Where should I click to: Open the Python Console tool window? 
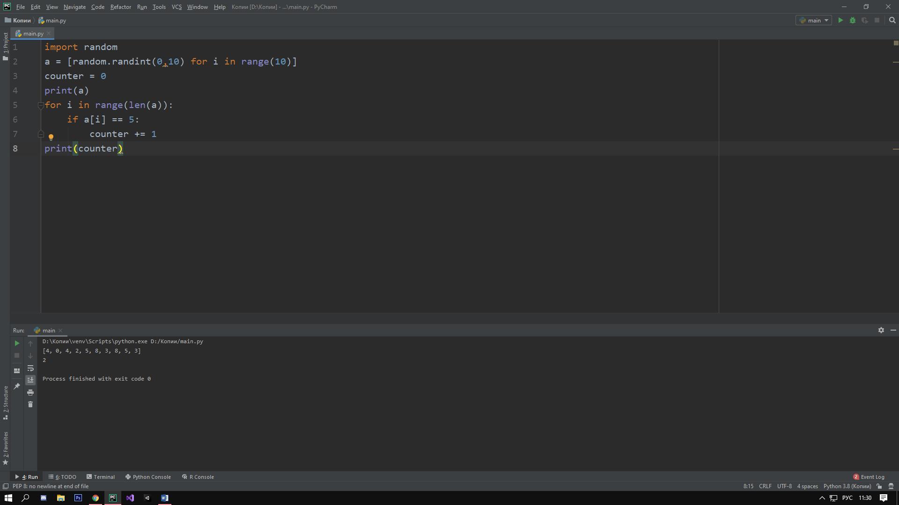[x=148, y=477]
